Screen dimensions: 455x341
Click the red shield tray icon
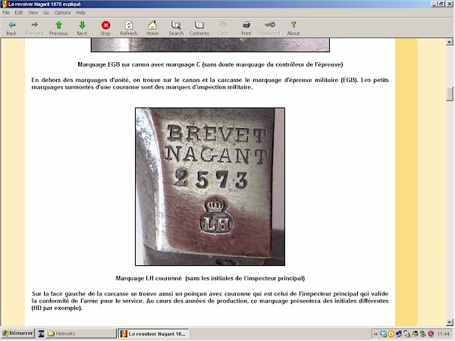point(431,334)
